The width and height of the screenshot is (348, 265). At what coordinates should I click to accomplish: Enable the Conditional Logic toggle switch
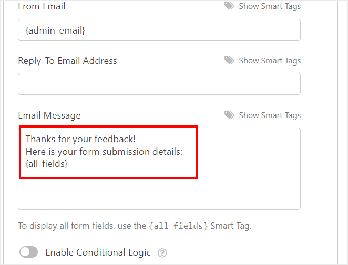point(29,252)
